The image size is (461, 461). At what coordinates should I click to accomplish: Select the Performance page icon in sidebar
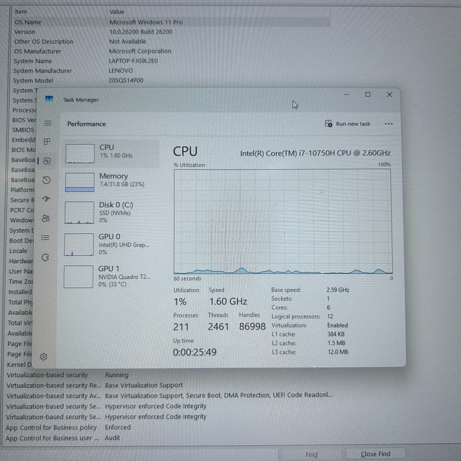tap(47, 161)
